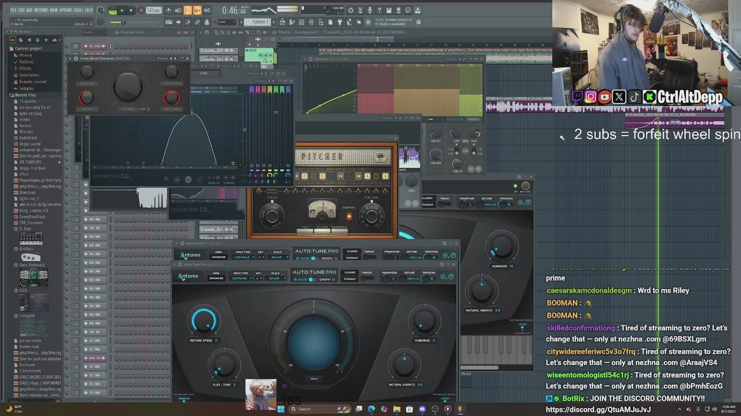Toggle the metronome icon
The width and height of the screenshot is (741, 416).
168,10
